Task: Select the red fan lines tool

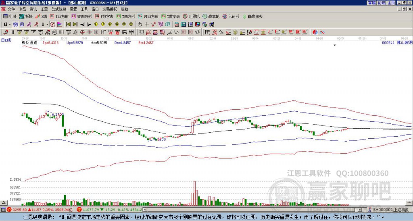Action: 148,32
